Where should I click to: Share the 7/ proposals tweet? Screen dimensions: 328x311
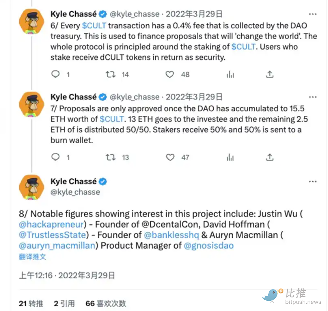(270, 157)
